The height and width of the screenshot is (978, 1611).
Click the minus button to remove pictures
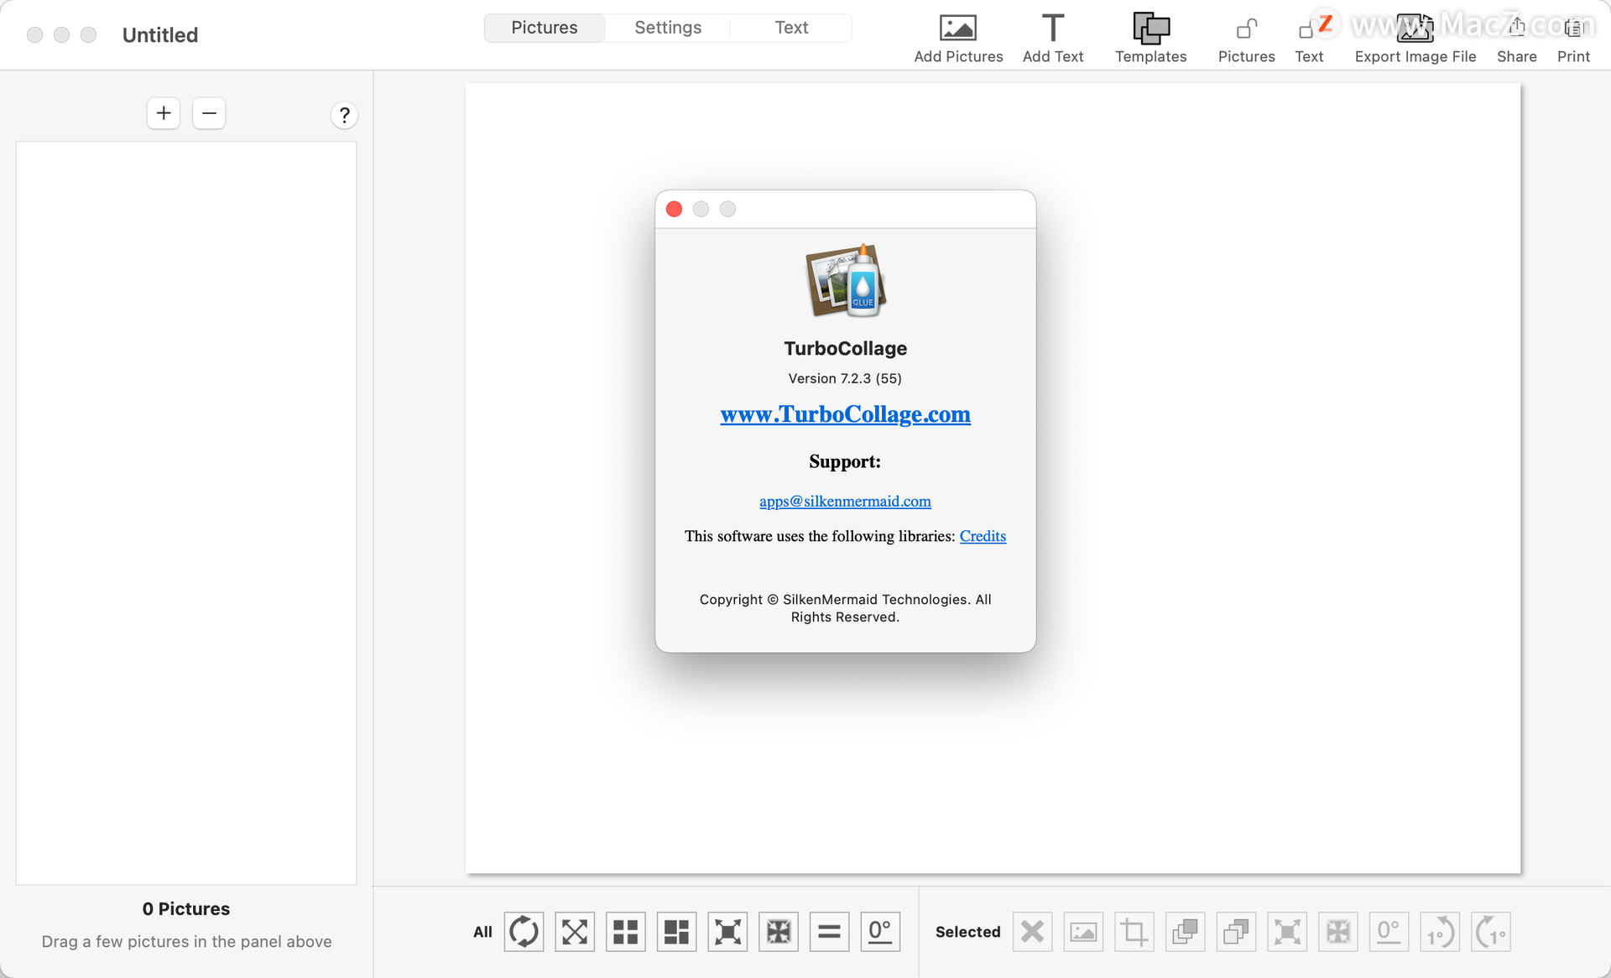[x=209, y=113]
